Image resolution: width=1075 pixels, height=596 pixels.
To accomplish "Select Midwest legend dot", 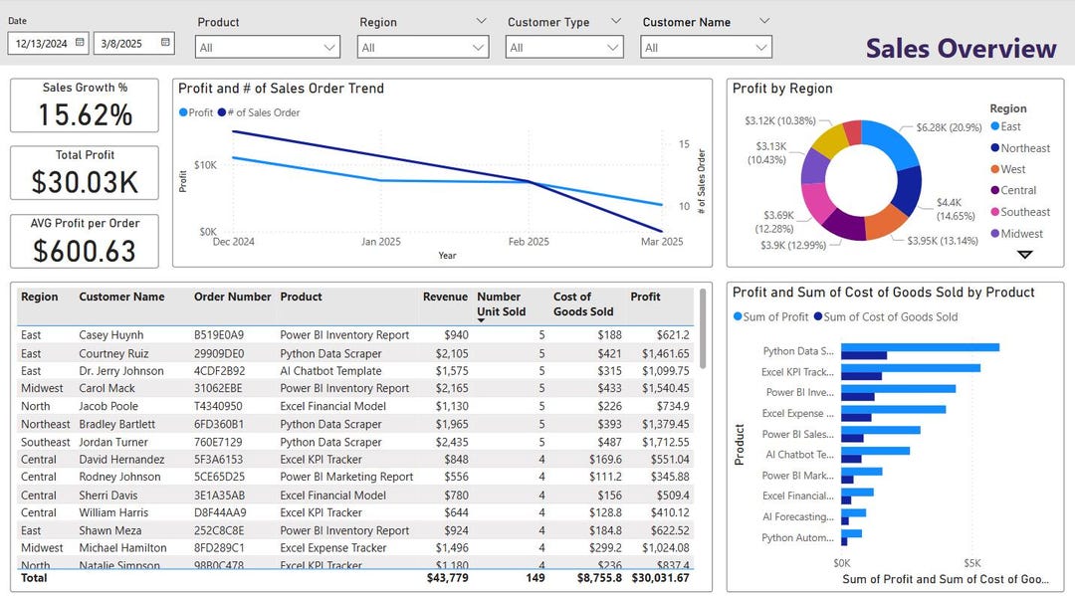I will 994,234.
